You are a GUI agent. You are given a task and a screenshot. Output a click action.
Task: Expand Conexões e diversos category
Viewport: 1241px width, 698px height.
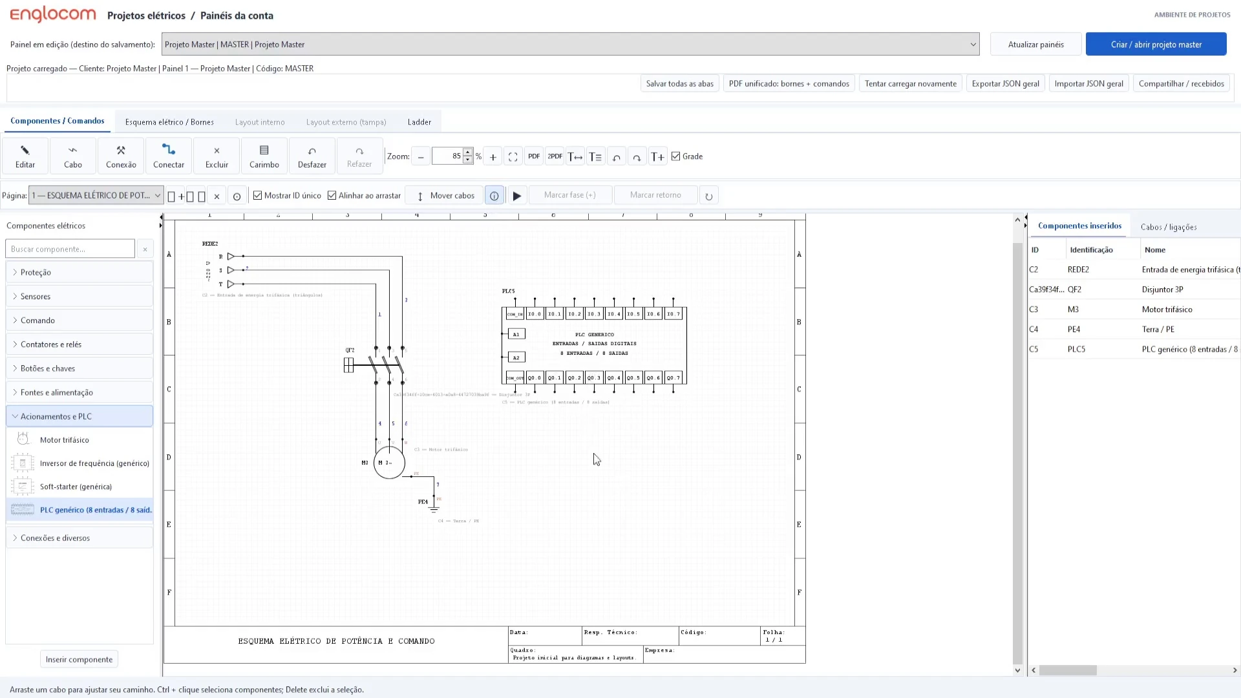click(x=80, y=538)
